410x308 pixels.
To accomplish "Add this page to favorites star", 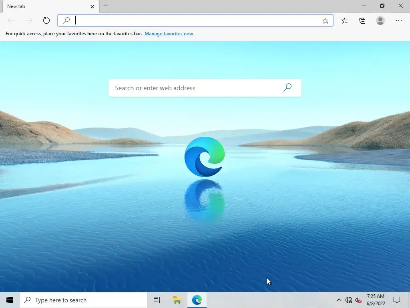I will (x=325, y=21).
